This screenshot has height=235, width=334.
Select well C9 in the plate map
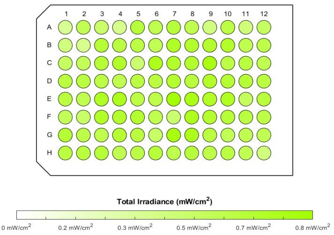point(210,63)
